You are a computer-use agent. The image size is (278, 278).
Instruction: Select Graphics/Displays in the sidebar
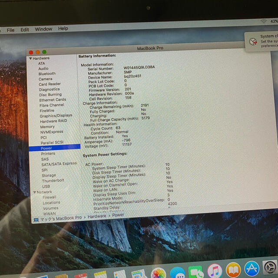point(56,116)
